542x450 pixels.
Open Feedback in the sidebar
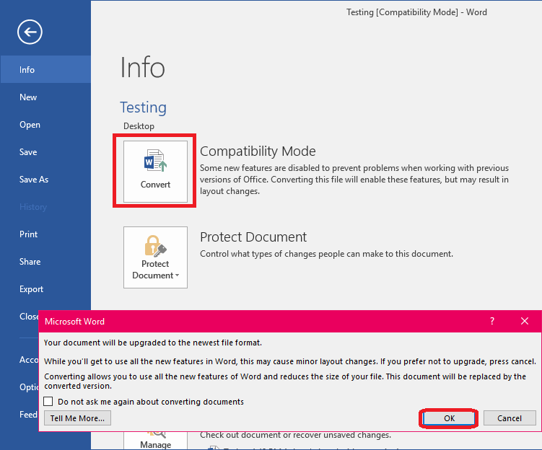(x=28, y=415)
